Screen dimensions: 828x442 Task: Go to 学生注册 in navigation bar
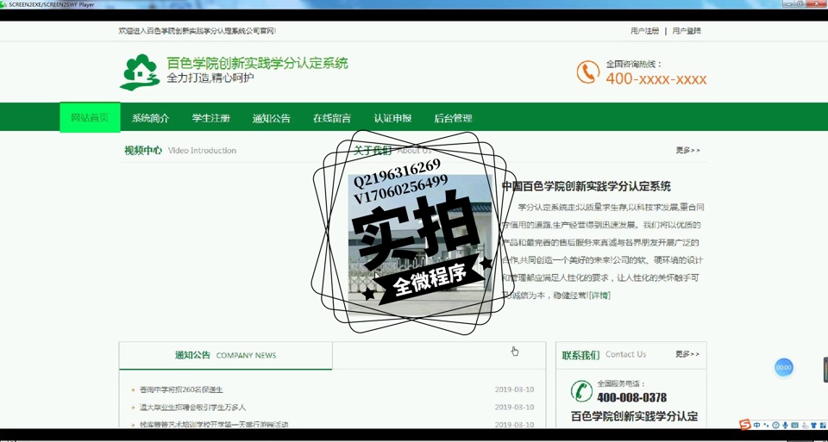[x=210, y=118]
